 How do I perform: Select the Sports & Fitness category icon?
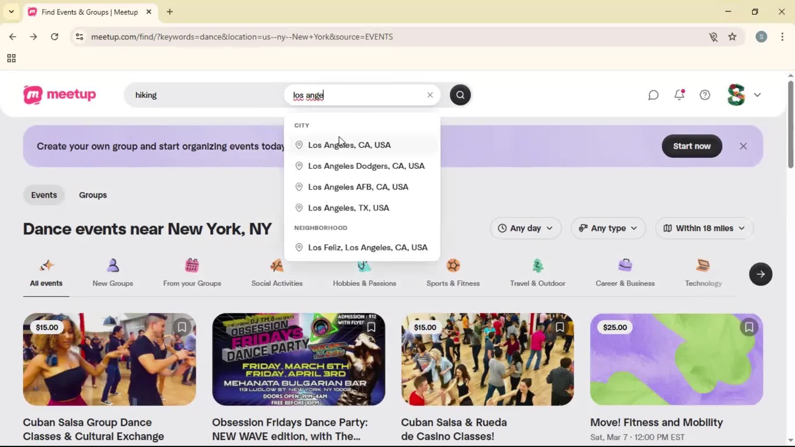(x=453, y=266)
